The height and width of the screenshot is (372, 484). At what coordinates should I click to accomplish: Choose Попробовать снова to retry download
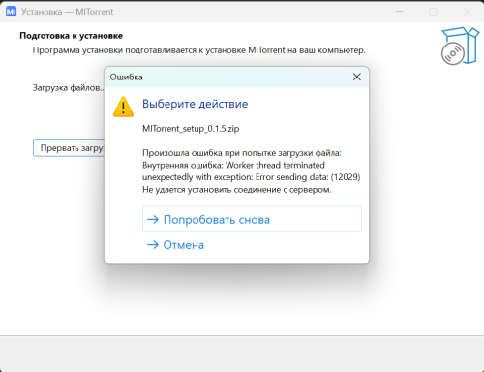tap(252, 219)
